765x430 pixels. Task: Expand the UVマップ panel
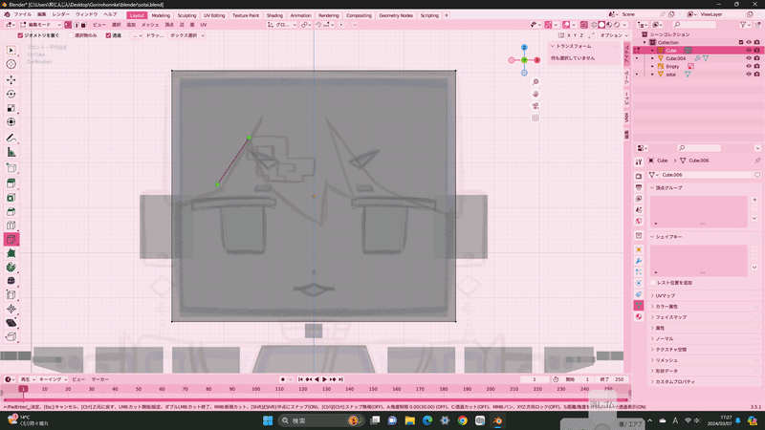652,296
